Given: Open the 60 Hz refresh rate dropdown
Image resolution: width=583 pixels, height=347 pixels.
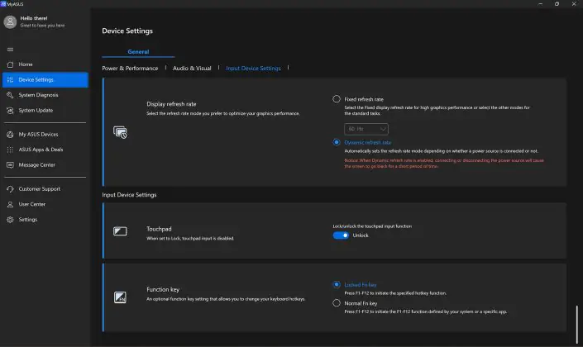Looking at the screenshot, I should coord(366,129).
